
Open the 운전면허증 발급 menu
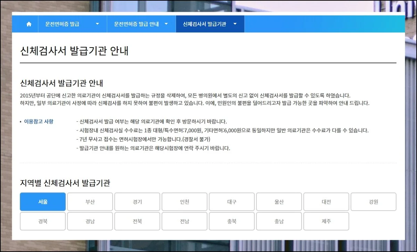click(63, 24)
